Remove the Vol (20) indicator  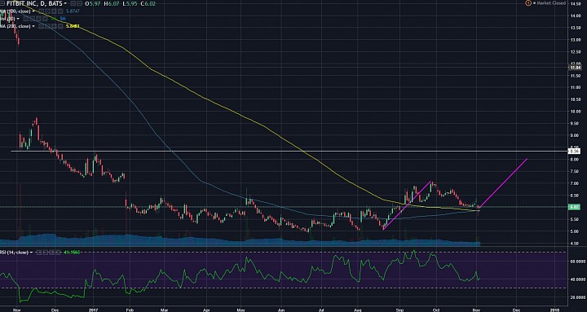click(45, 19)
